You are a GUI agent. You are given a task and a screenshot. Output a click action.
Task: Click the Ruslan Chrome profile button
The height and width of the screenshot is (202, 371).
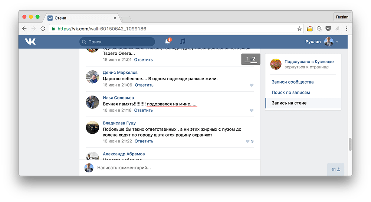[x=342, y=17]
